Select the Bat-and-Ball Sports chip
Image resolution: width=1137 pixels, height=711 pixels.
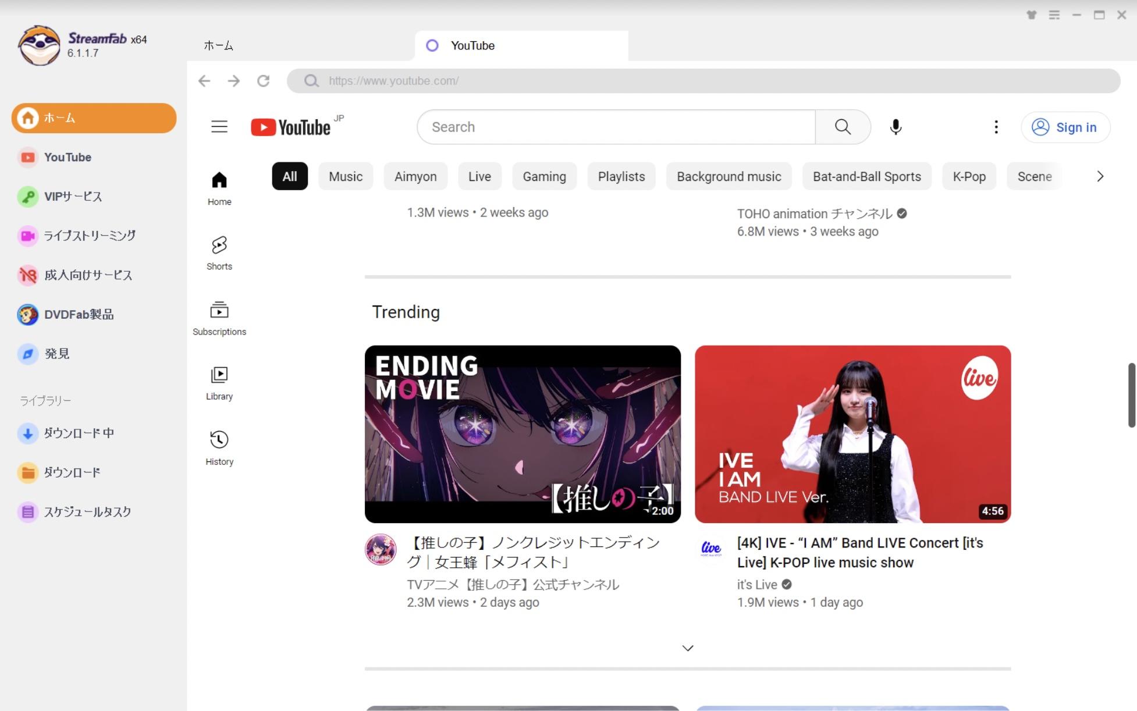(867, 176)
